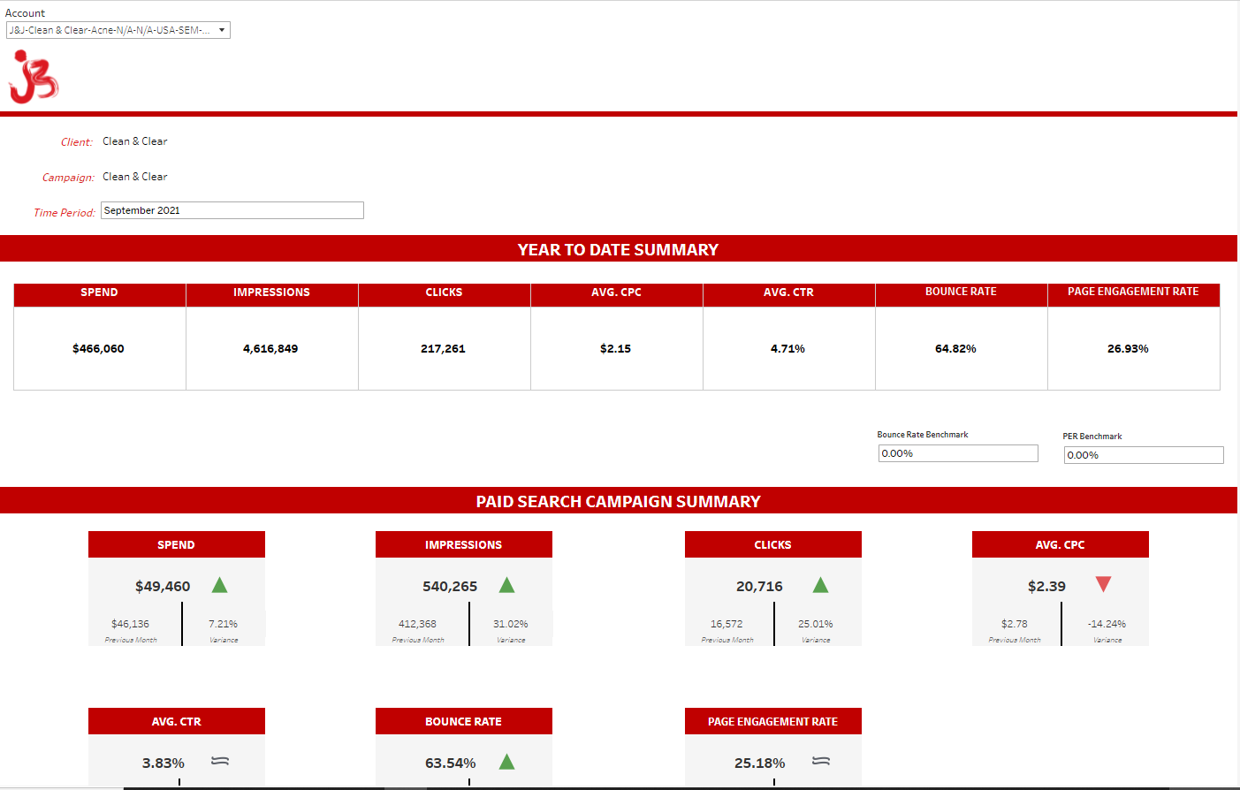Click the spend variance 7.21%

coord(224,624)
